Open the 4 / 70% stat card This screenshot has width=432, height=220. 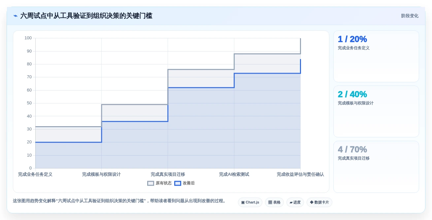point(376,167)
